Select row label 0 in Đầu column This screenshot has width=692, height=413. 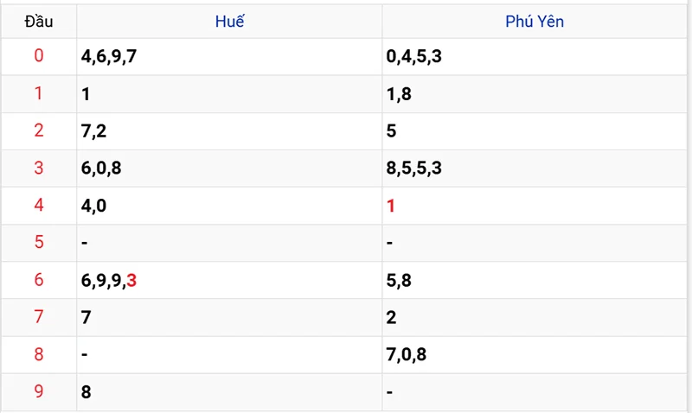coord(38,57)
